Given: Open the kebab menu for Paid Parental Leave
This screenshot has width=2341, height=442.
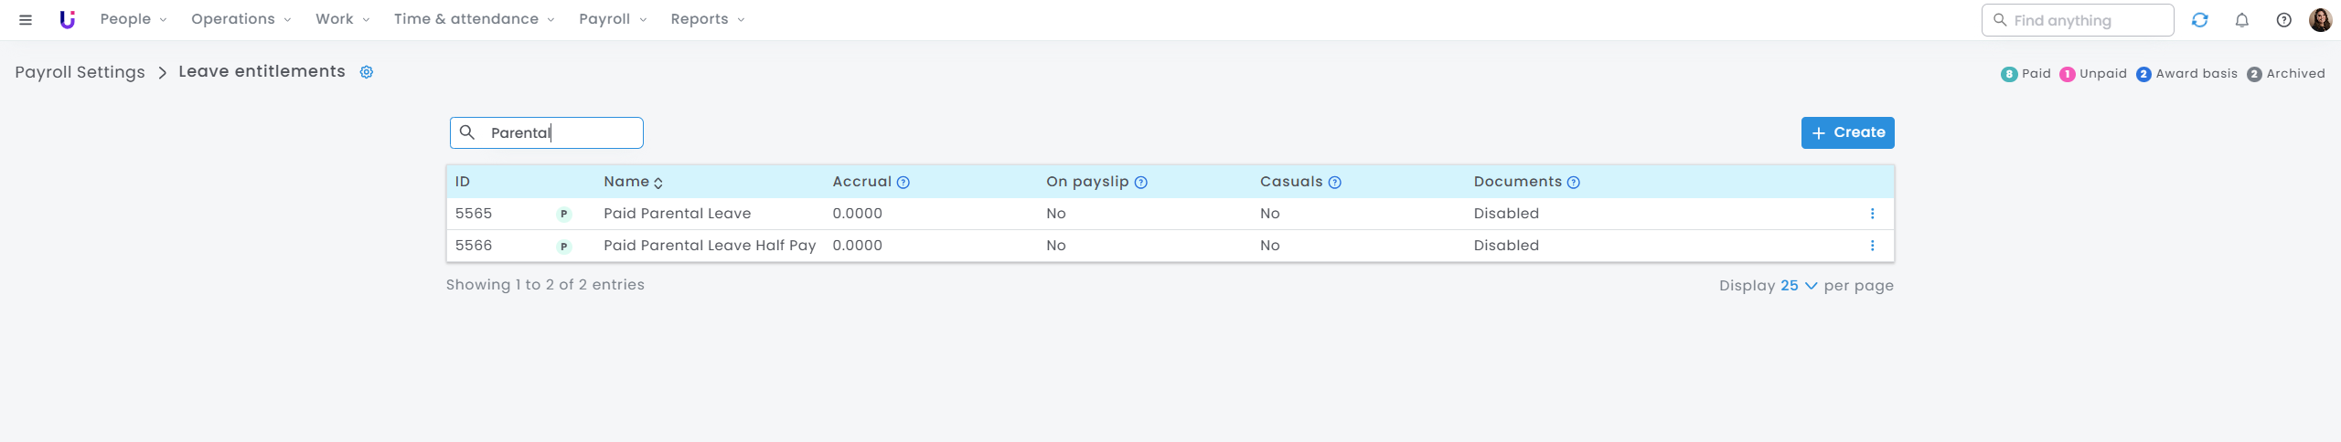Looking at the screenshot, I should (1873, 214).
